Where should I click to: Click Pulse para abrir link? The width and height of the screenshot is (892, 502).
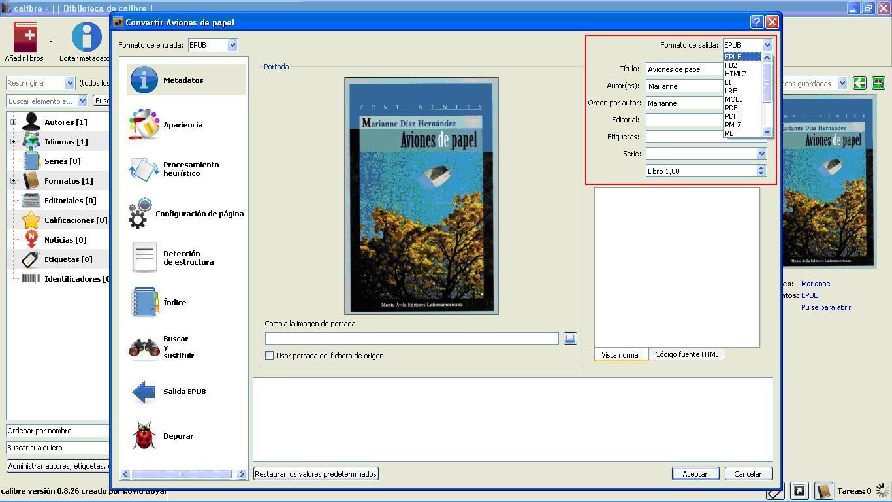[826, 307]
